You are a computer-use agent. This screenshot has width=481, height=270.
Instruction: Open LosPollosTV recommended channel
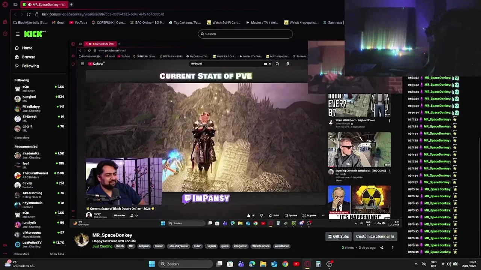point(39,244)
